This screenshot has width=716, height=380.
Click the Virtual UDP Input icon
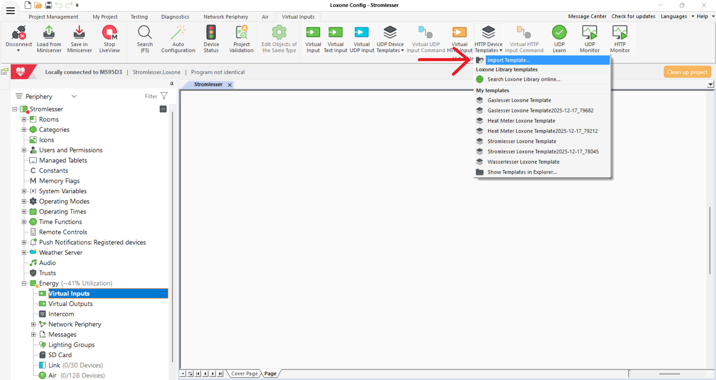(361, 38)
